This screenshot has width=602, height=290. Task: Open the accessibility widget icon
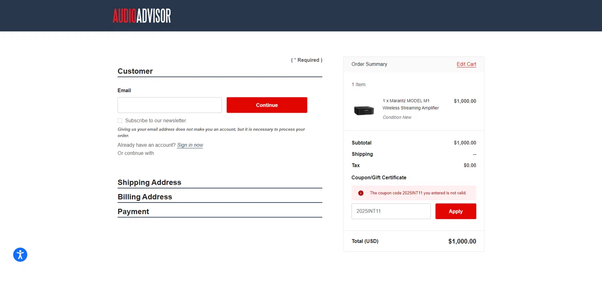[20, 255]
